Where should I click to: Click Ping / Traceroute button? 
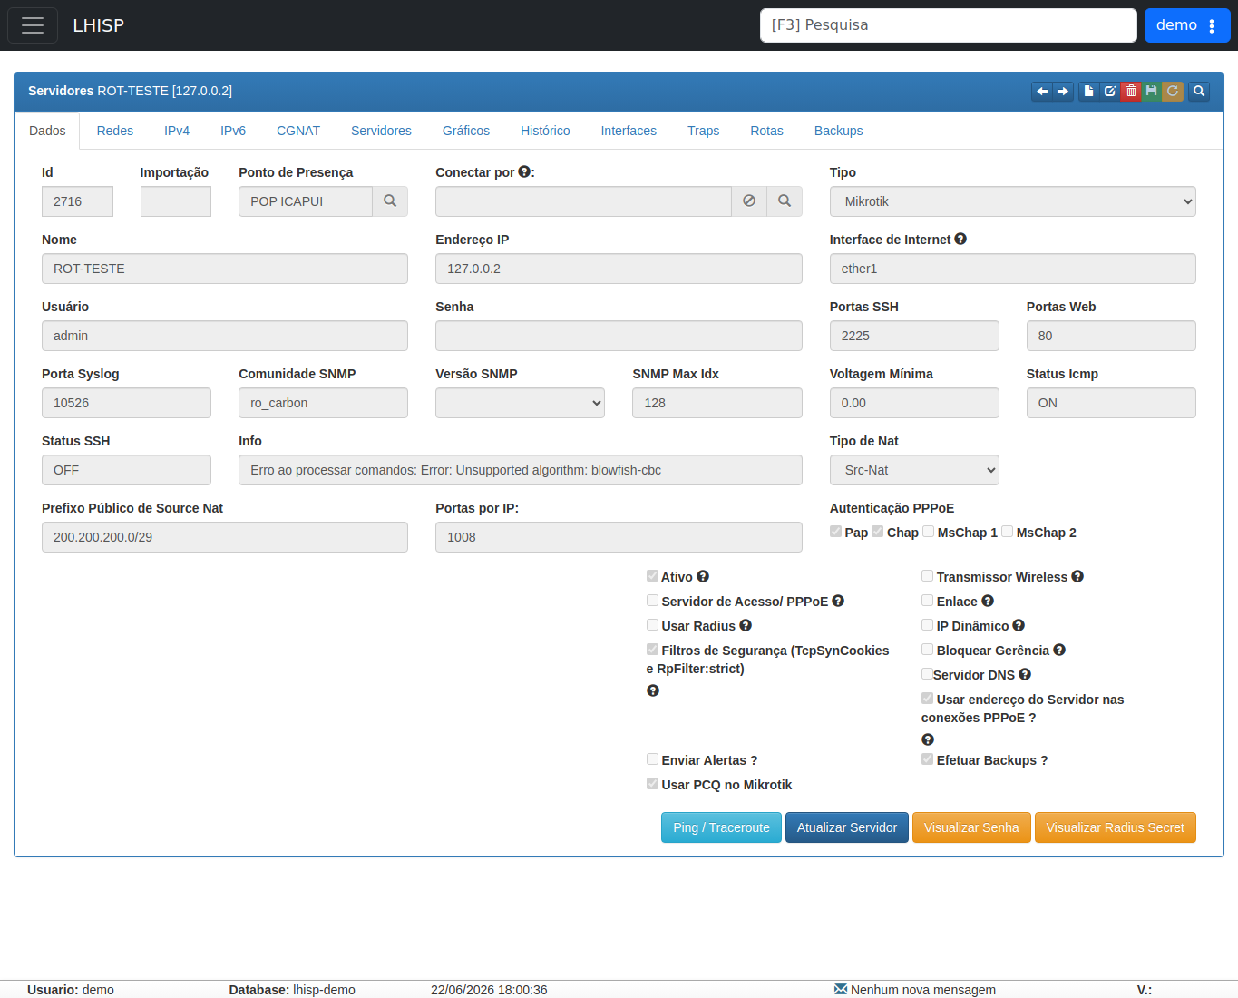(721, 827)
